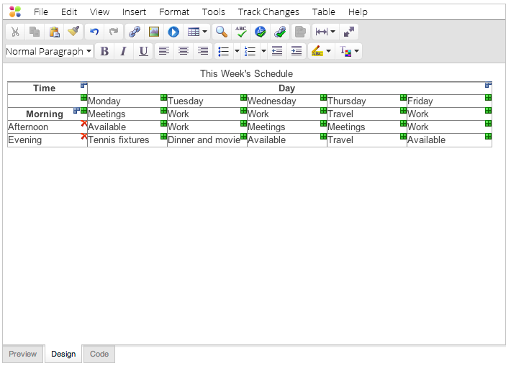Click the text color icon

(x=345, y=52)
